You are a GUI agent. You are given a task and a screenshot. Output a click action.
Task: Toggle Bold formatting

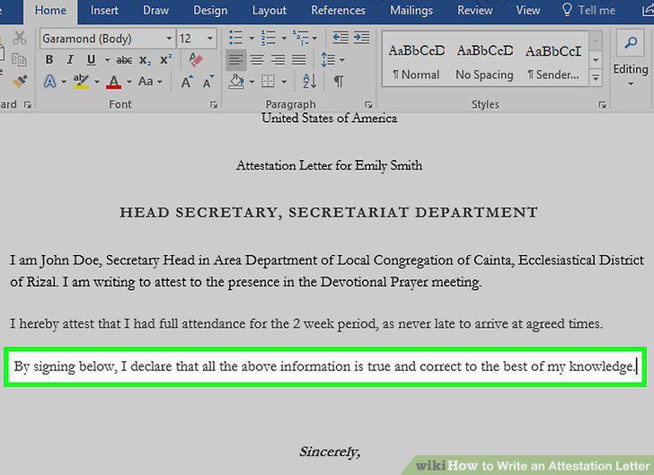(x=49, y=59)
